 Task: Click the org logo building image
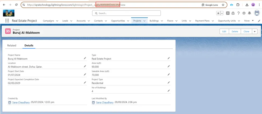click(9, 13)
